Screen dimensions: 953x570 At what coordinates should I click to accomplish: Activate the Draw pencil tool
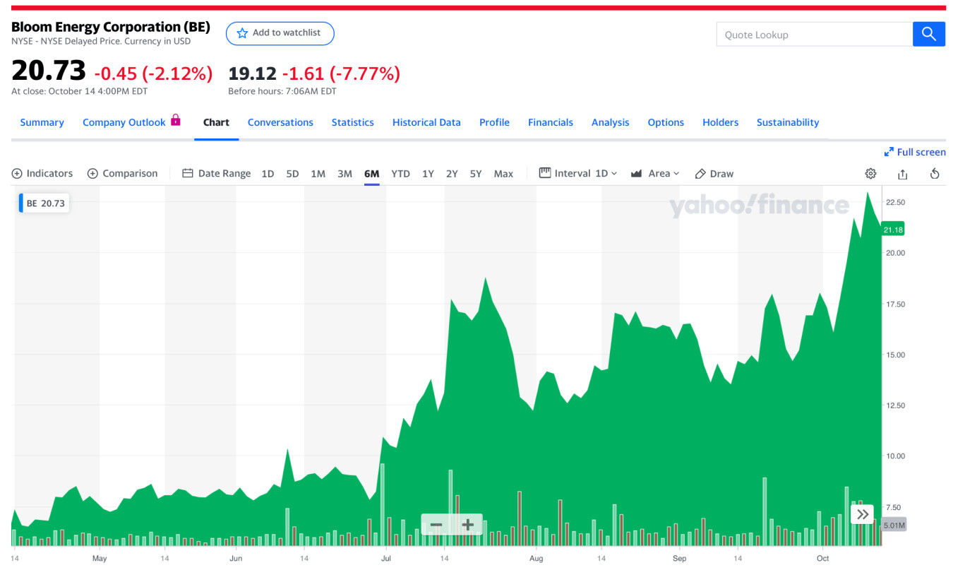point(714,173)
